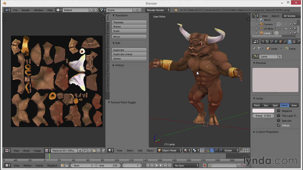This screenshot has width=303, height=170.
Task: Add a new scene with plus icon
Action: [135, 10]
